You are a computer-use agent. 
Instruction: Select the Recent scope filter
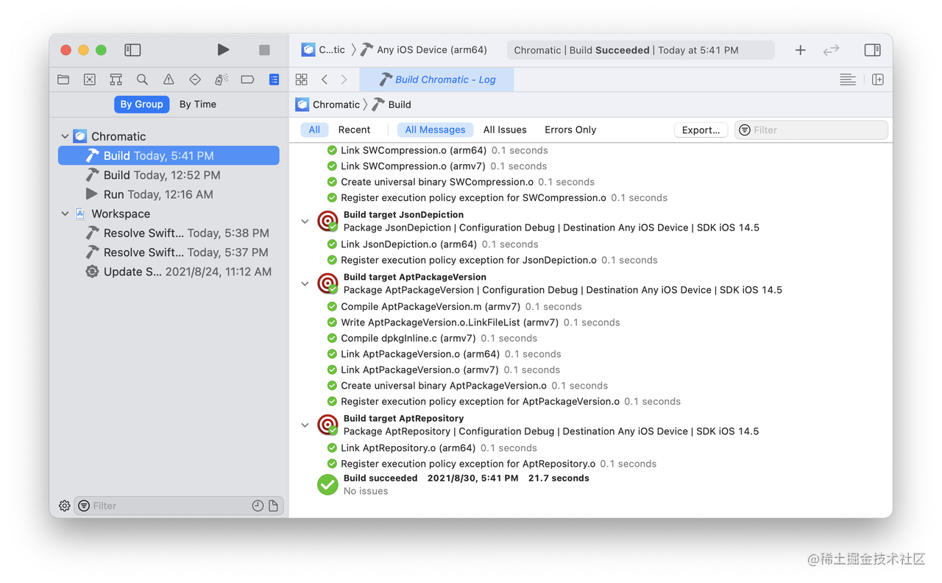354,130
